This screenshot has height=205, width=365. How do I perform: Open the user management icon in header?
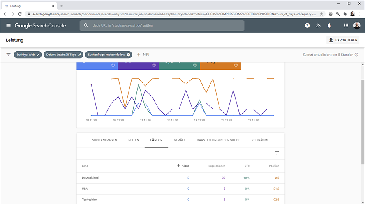tap(318, 25)
